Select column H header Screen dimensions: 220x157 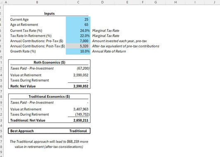pos(175,2)
